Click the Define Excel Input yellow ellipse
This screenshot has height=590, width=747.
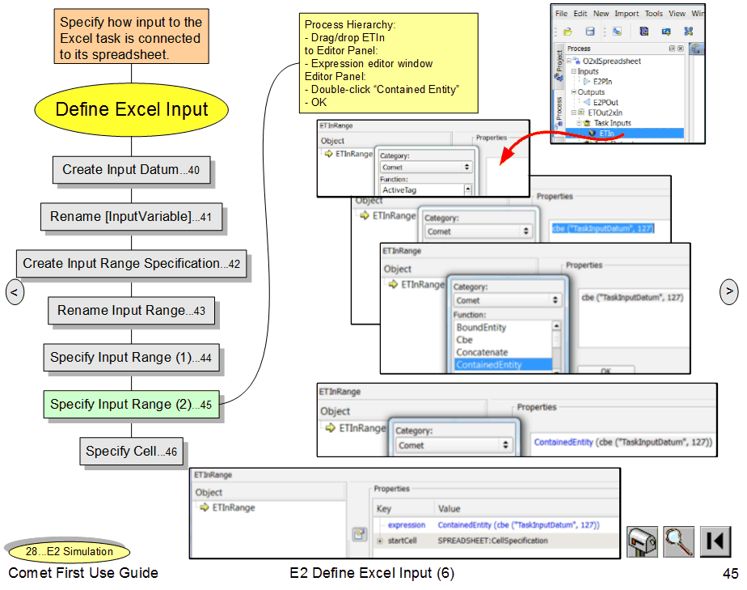point(132,110)
